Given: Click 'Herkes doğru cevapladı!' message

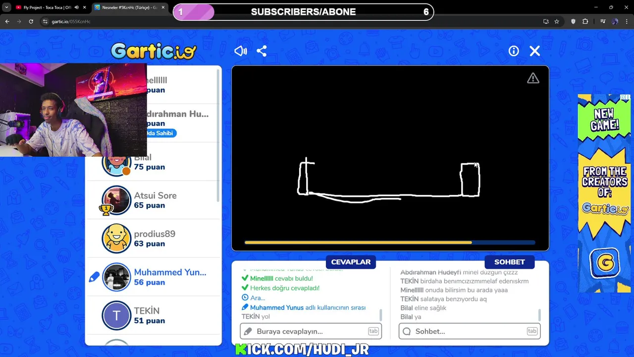Looking at the screenshot, I should click(284, 288).
